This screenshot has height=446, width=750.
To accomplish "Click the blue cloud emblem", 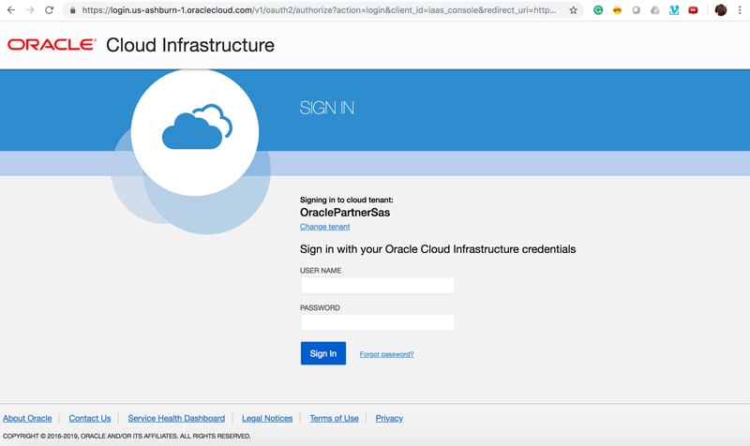I will click(x=197, y=126).
